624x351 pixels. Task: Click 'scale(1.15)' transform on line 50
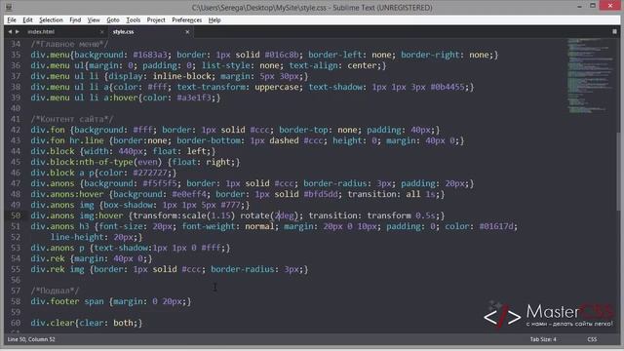pos(209,215)
